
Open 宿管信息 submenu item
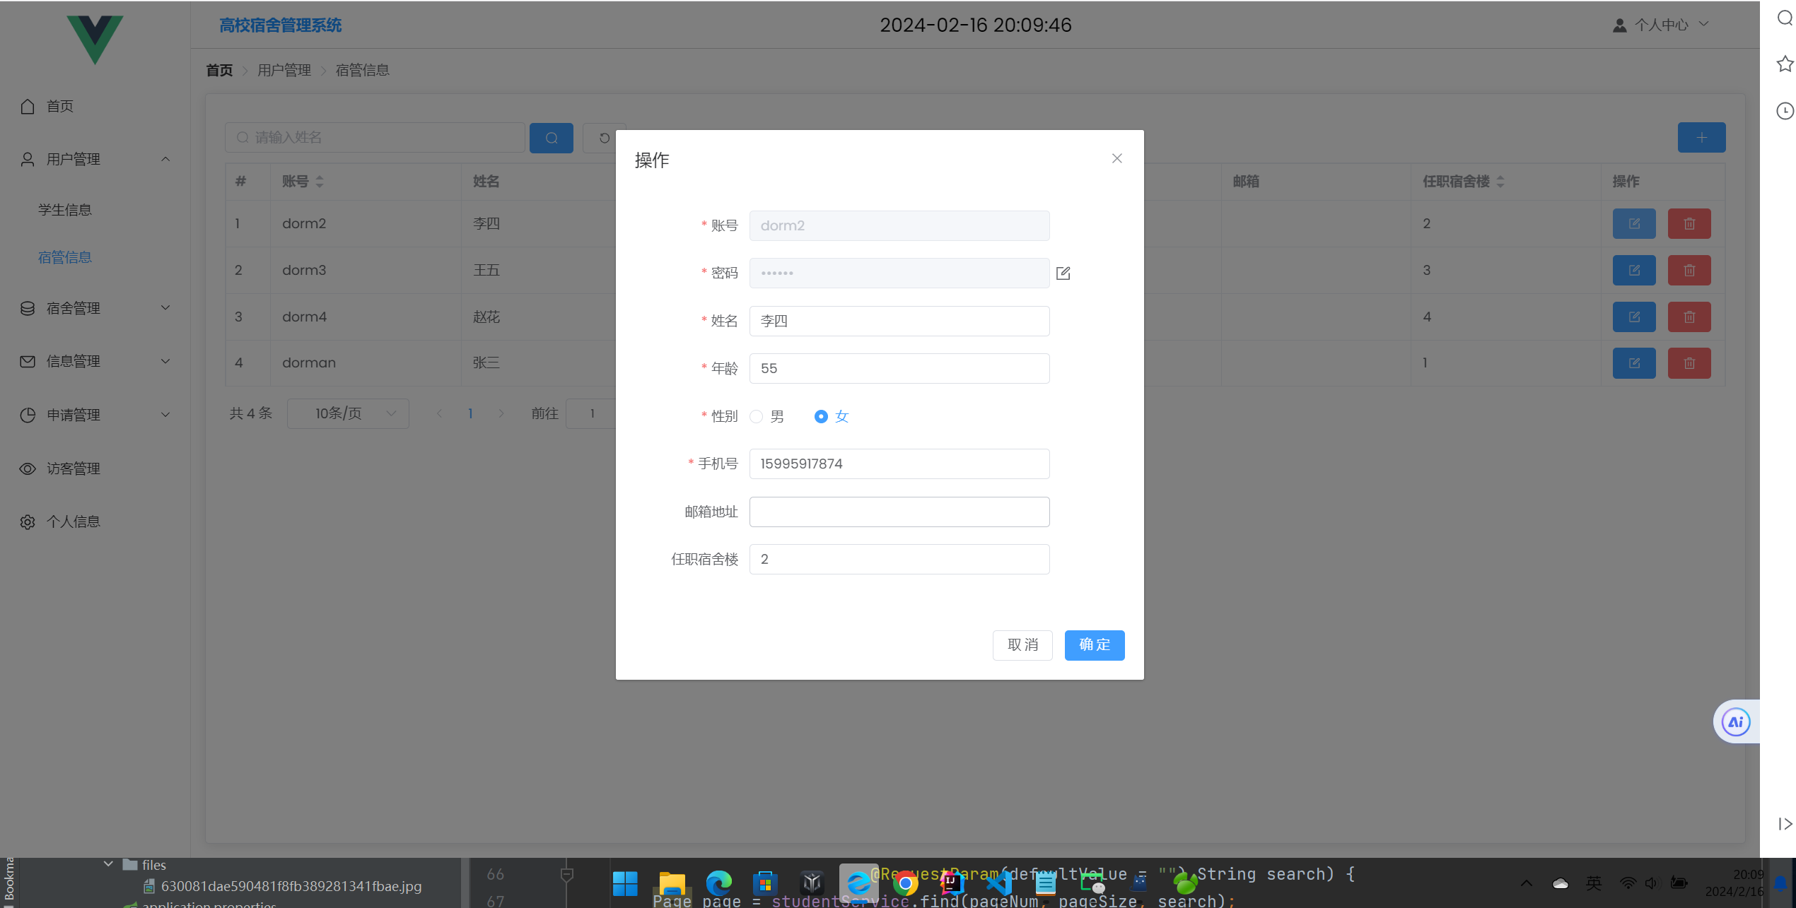(x=65, y=257)
